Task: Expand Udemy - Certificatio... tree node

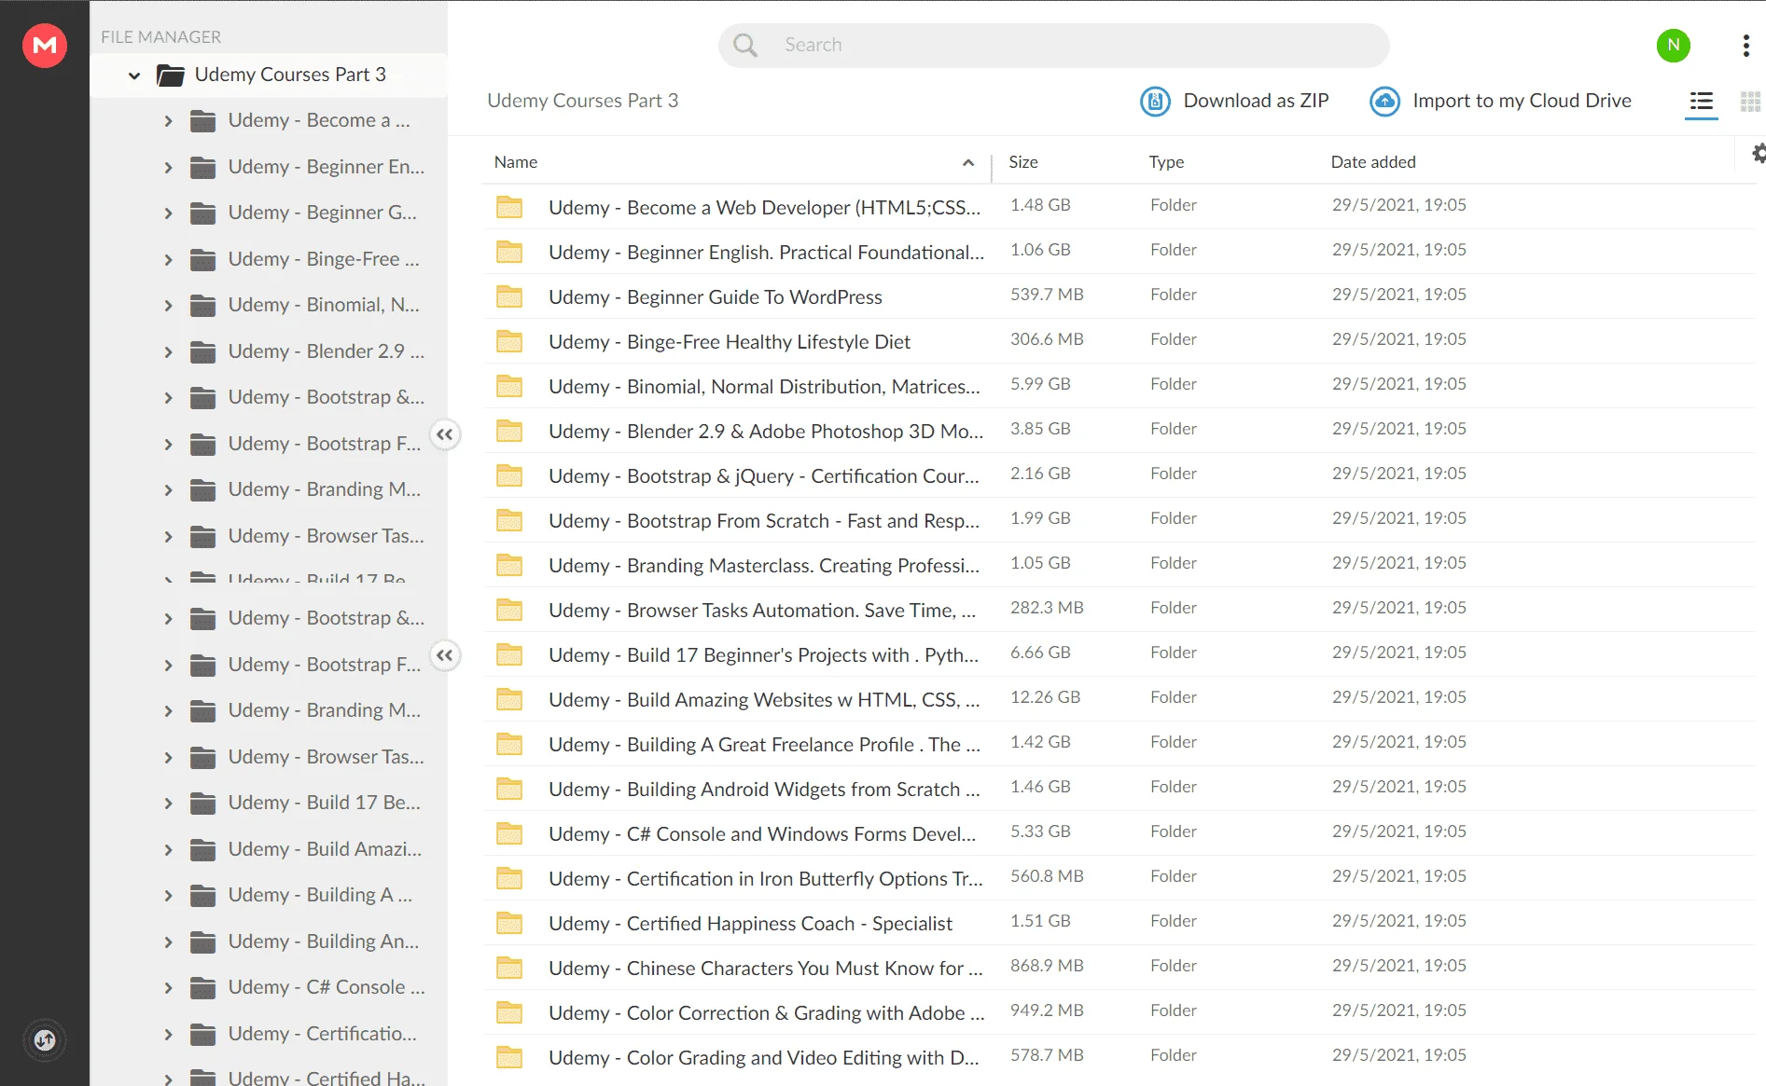Action: pyautogui.click(x=168, y=1035)
